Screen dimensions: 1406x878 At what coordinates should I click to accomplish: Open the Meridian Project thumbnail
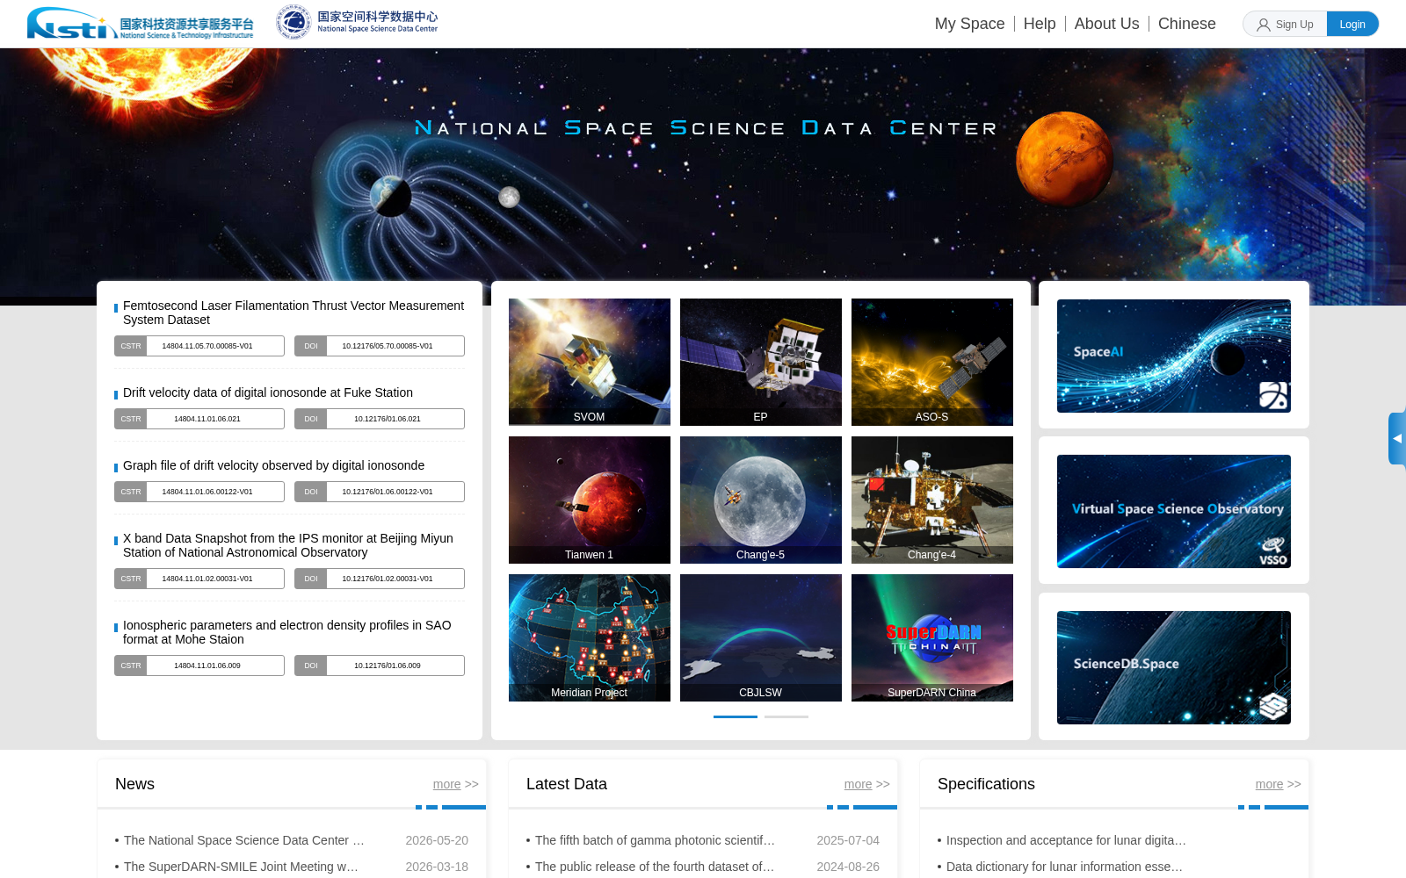tap(590, 637)
